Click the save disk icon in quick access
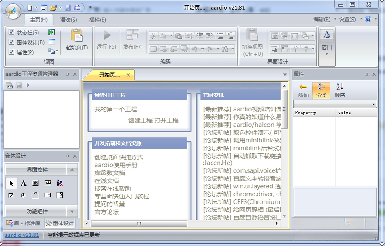Image resolution: width=385 pixels, height=246 pixels. point(68,8)
